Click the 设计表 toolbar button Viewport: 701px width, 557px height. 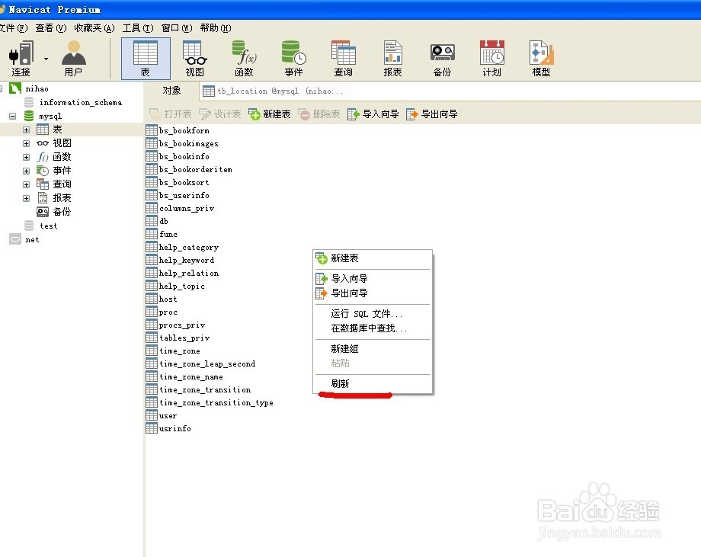[220, 114]
